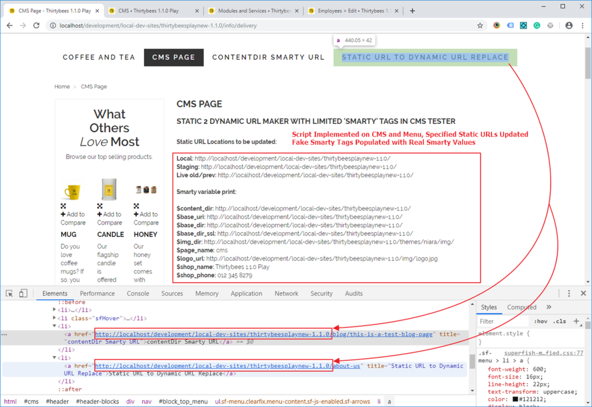The height and width of the screenshot is (407, 592).
Task: Open the Network tab in DevTools
Action: [x=286, y=293]
